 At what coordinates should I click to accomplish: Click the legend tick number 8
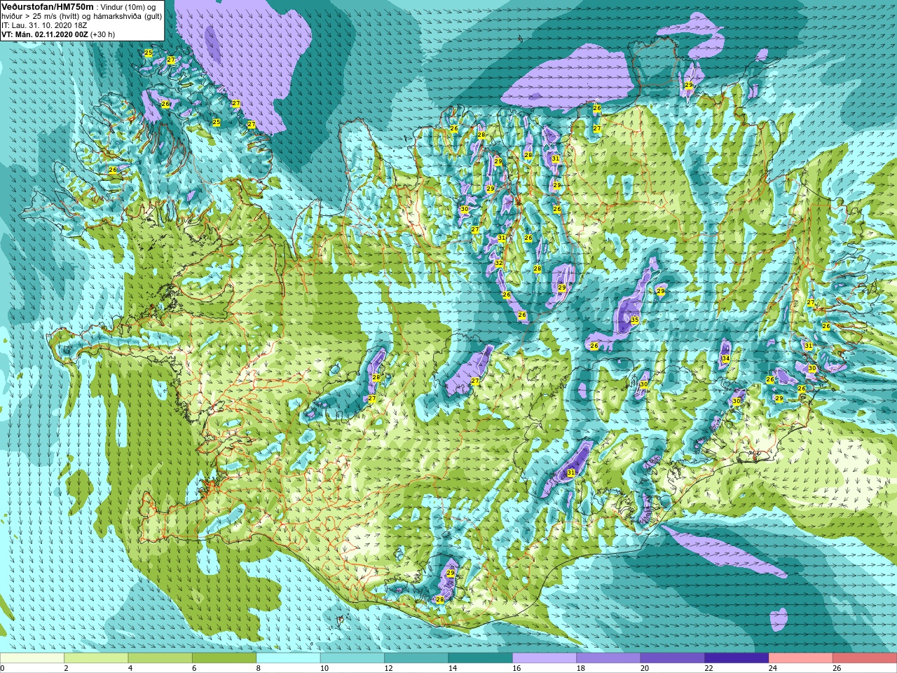259,668
